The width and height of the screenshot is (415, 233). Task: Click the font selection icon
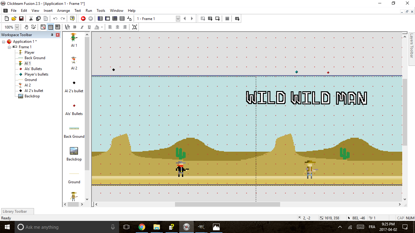click(67, 27)
